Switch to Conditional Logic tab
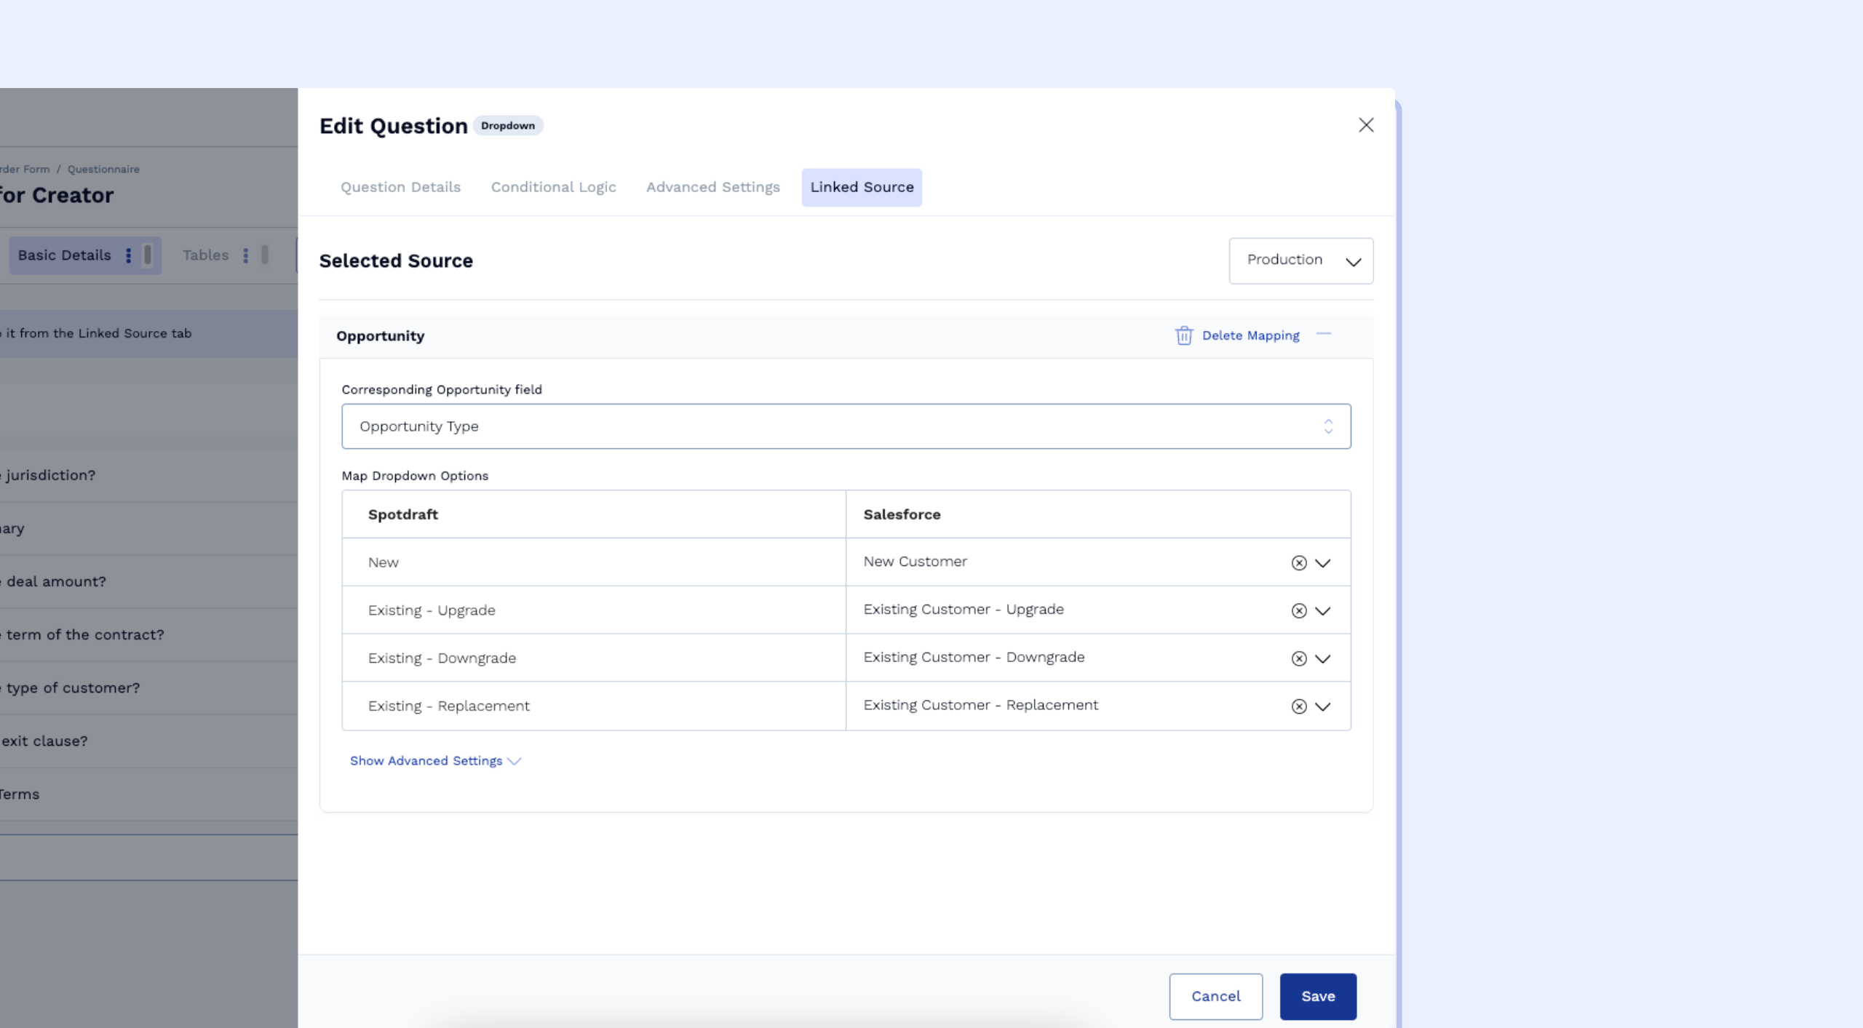Screen dimensions: 1863x1028 [553, 188]
